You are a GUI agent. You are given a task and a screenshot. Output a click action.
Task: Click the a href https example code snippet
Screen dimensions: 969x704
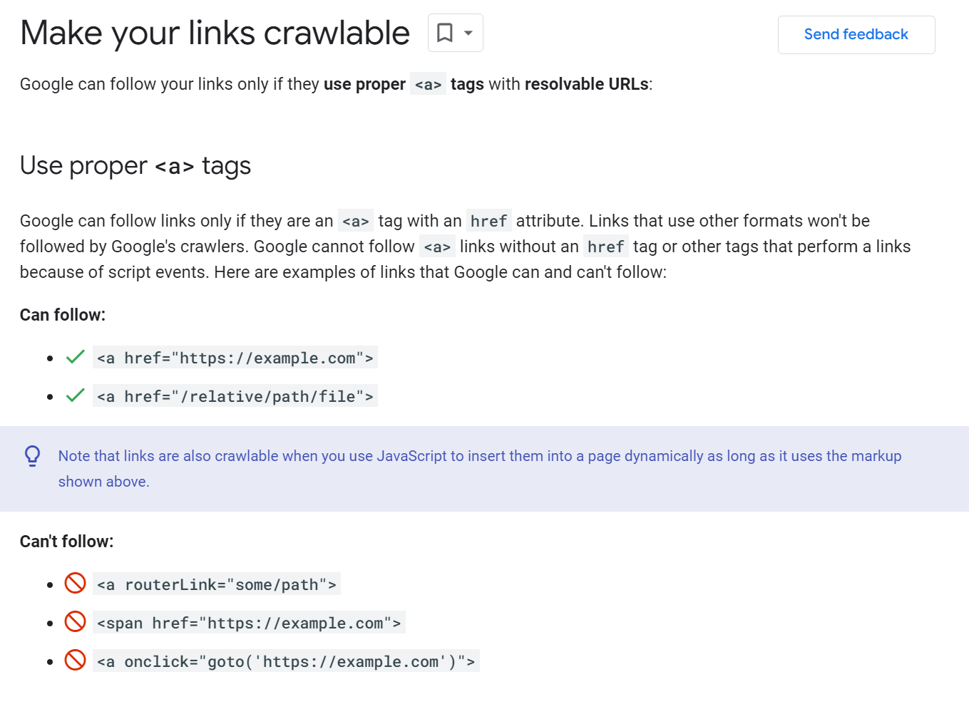235,357
